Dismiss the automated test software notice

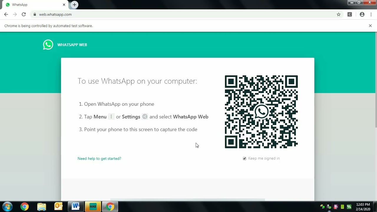click(x=370, y=26)
